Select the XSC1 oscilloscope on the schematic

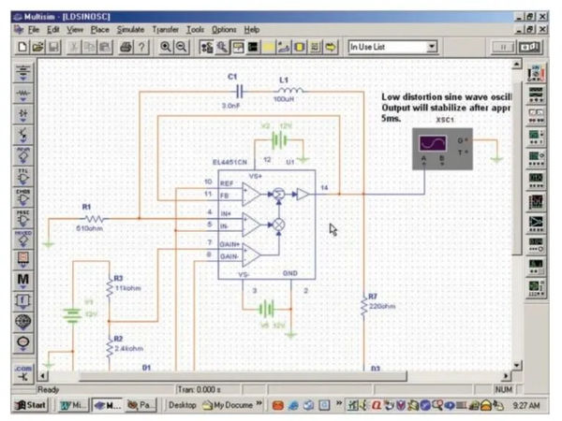[442, 149]
